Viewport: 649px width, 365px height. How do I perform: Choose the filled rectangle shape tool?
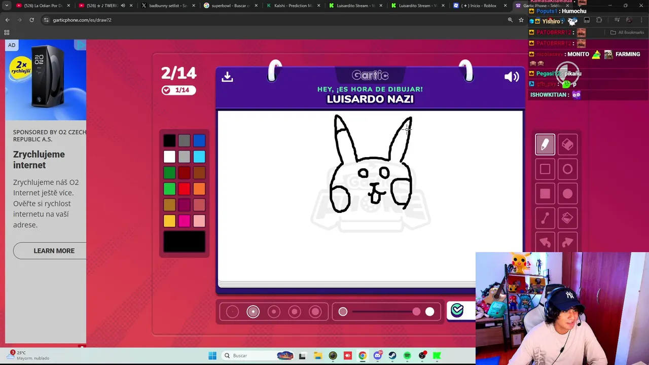[x=545, y=194]
